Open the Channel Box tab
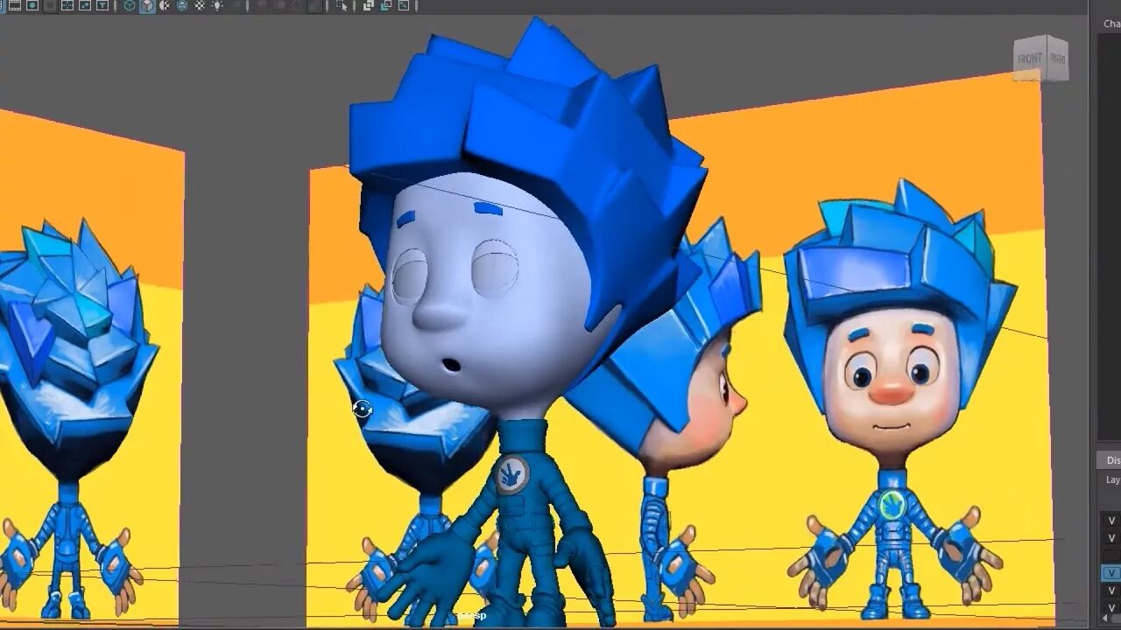This screenshot has width=1121, height=630. [x=1111, y=24]
